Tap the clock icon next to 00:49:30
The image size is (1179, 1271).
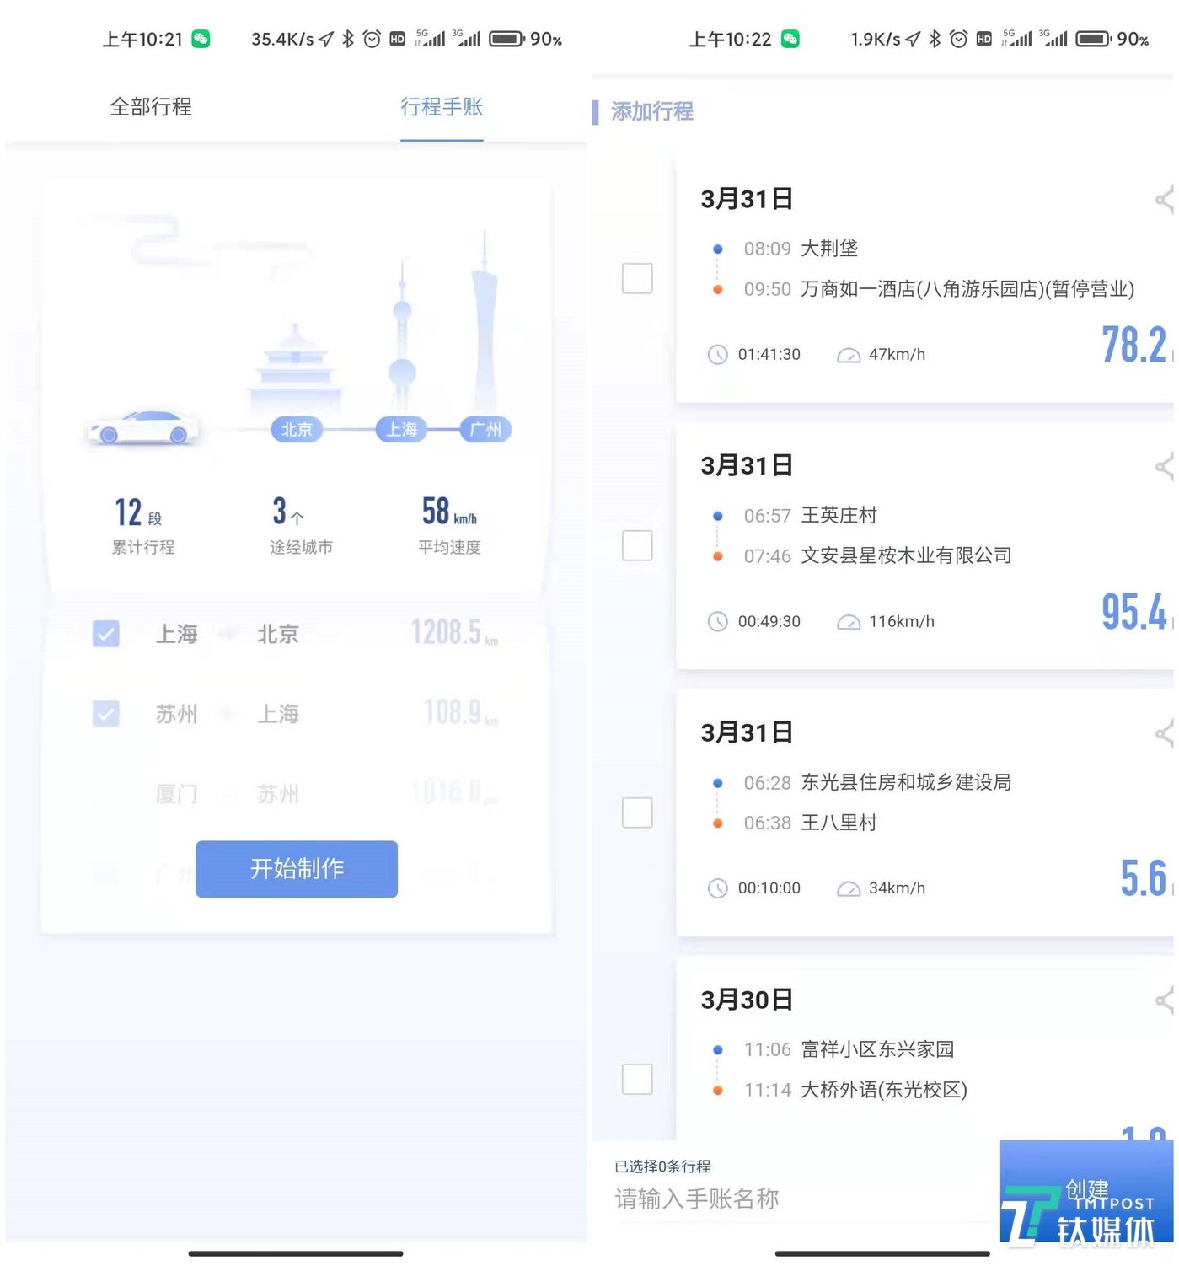point(718,622)
